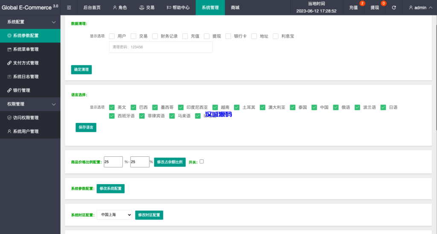Uncheck the 印度尼西亚 language checkbox
Viewport: 437px width, 234px height.
[x=181, y=107]
